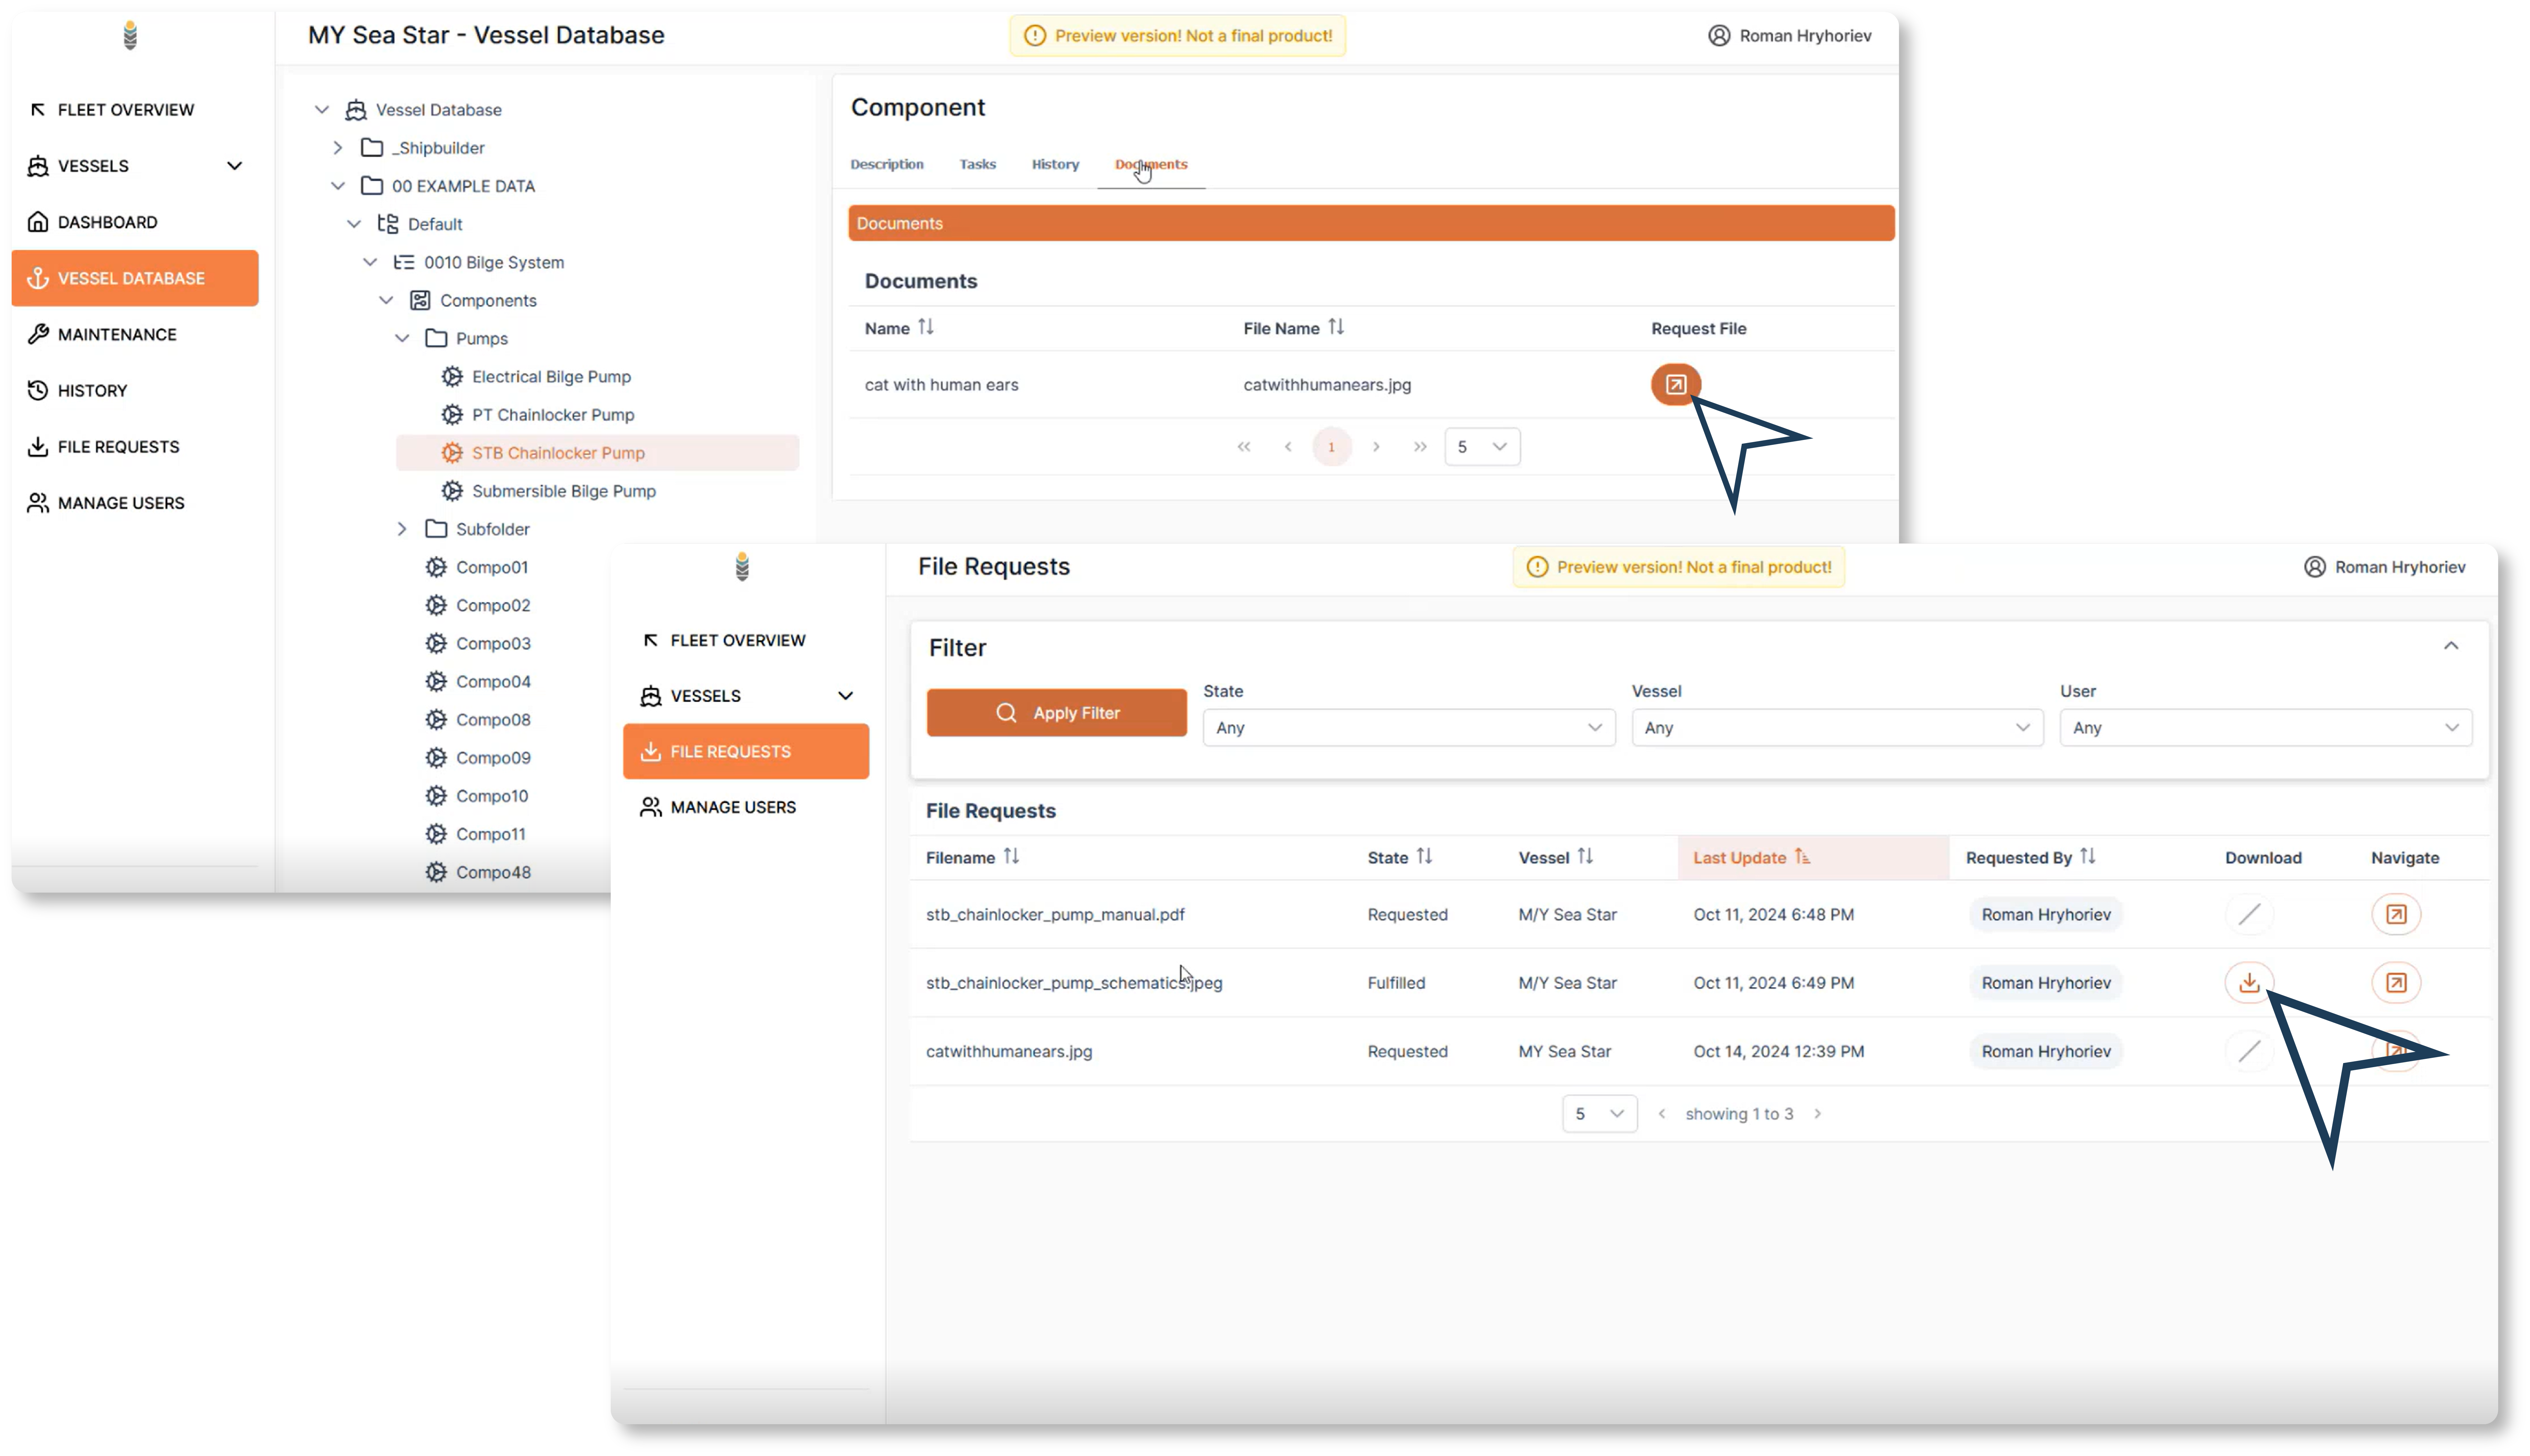This screenshot has height=1456, width=2530.
Task: Click the Request File icon for cat with human ears
Action: click(x=1673, y=384)
